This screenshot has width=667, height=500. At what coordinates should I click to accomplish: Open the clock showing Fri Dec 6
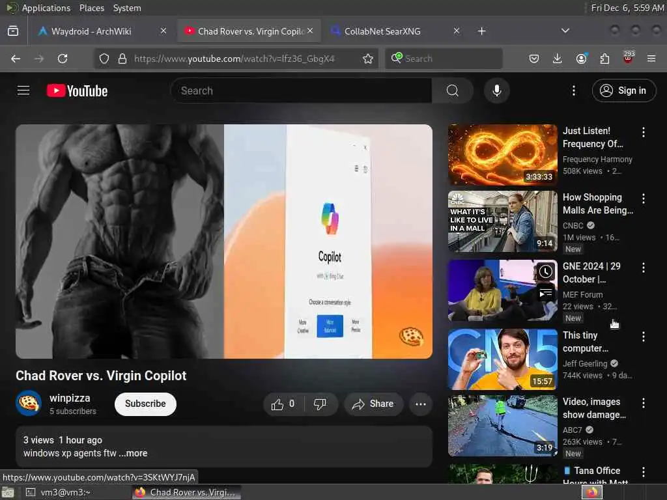(627, 8)
